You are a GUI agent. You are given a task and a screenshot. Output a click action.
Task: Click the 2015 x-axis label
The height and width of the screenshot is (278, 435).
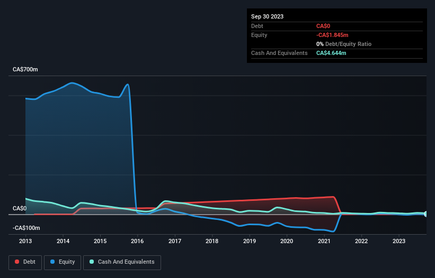click(100, 241)
